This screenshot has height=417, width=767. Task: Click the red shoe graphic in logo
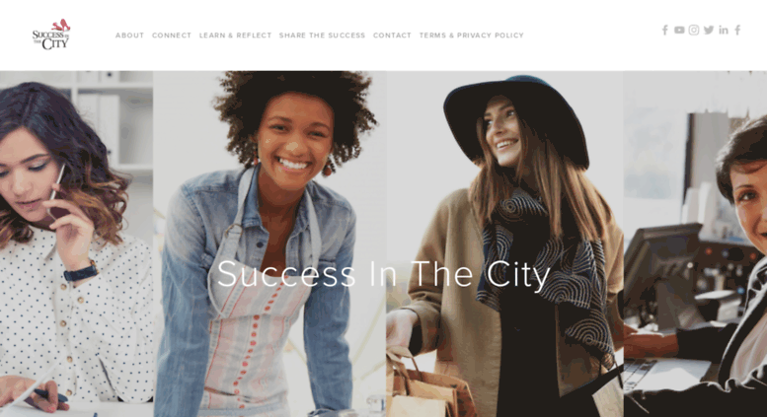61,25
